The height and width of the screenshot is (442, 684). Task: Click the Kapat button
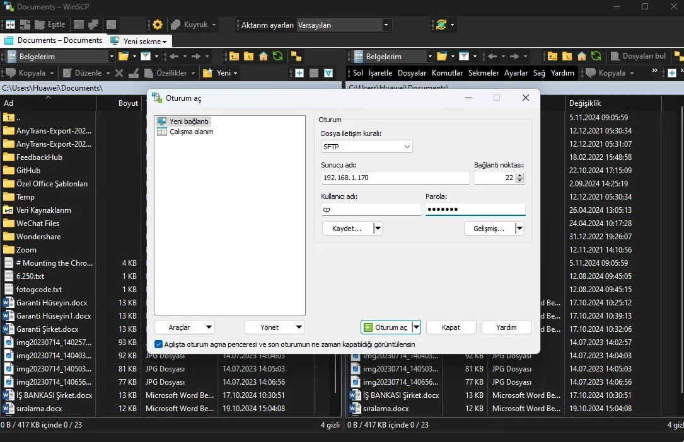coord(451,327)
